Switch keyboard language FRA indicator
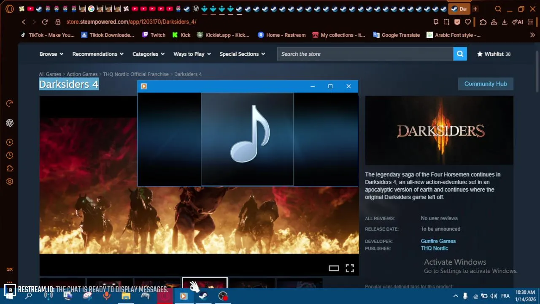Screen dimensions: 540x304 click(505, 296)
